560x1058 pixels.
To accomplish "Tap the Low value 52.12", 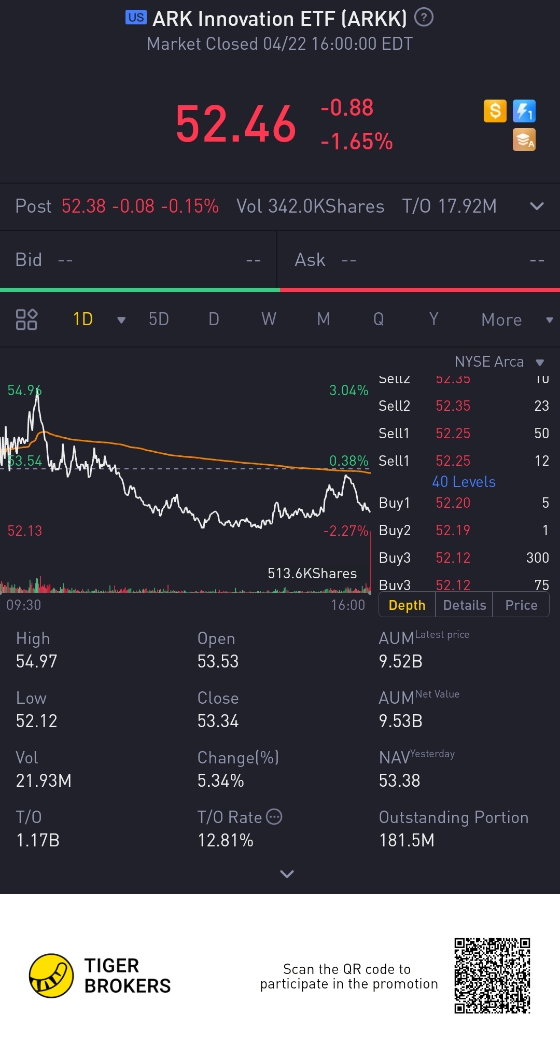I will point(36,721).
